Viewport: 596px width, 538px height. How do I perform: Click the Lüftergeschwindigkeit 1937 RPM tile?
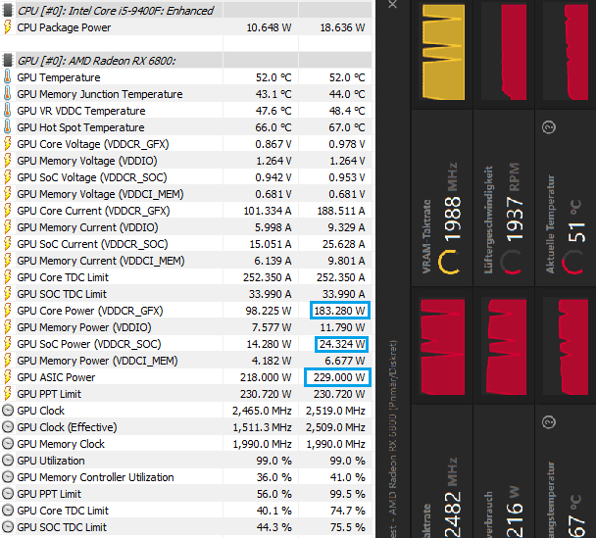coord(504,198)
